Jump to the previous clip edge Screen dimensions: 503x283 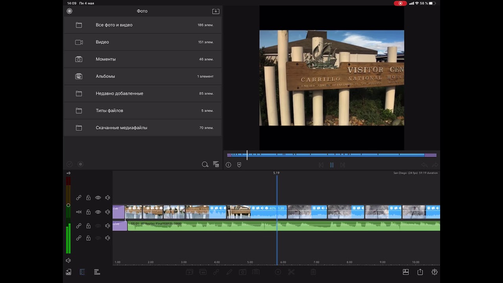pyautogui.click(x=321, y=165)
